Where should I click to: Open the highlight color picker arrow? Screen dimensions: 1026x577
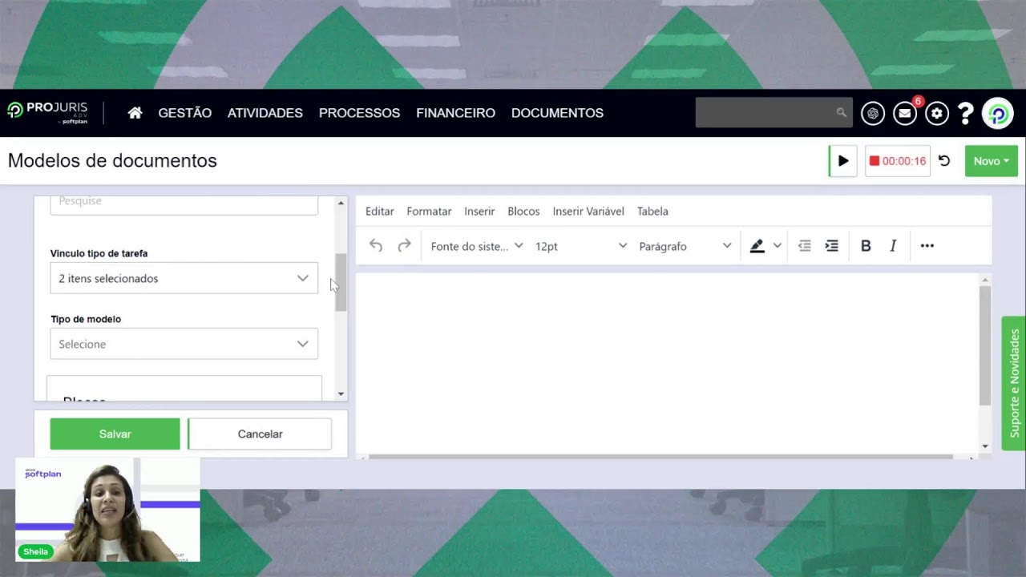[777, 246]
